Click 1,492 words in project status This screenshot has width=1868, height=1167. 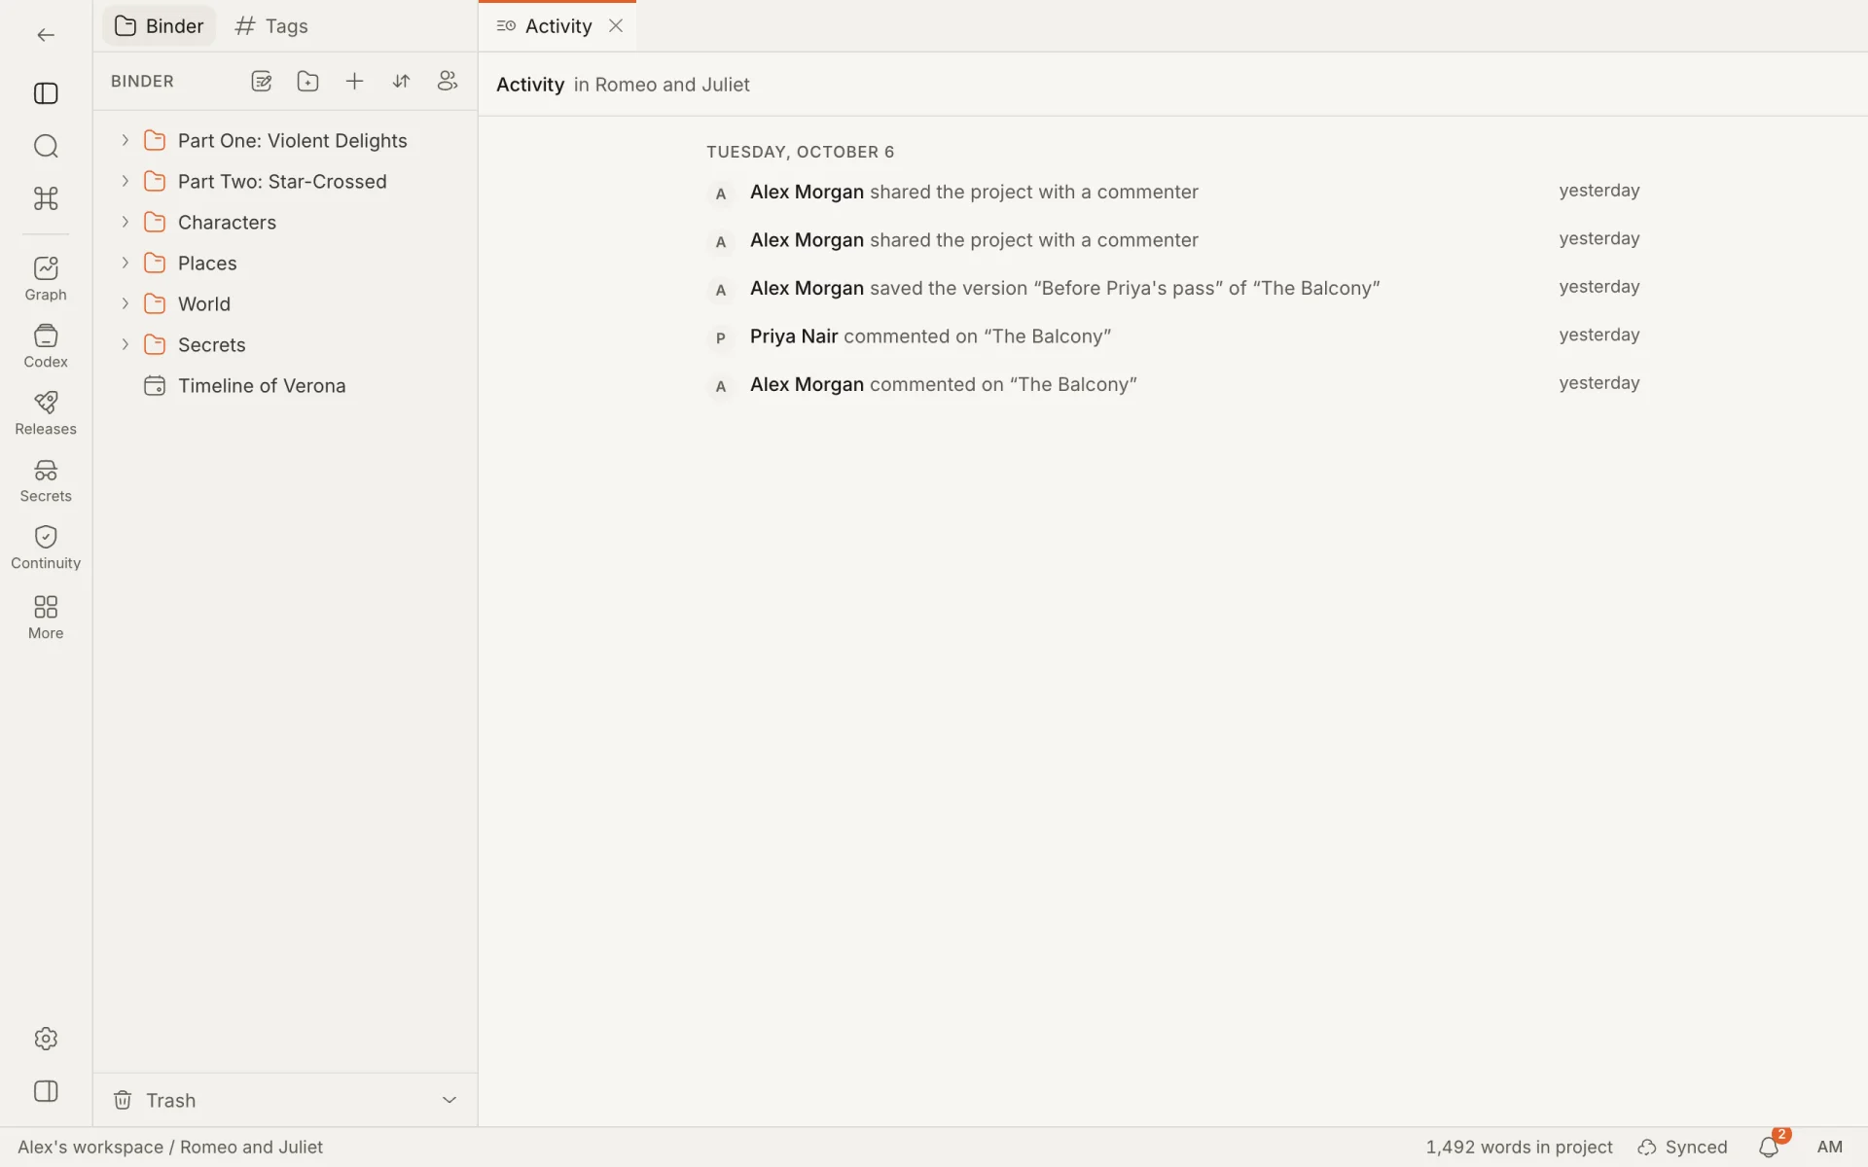(1519, 1148)
